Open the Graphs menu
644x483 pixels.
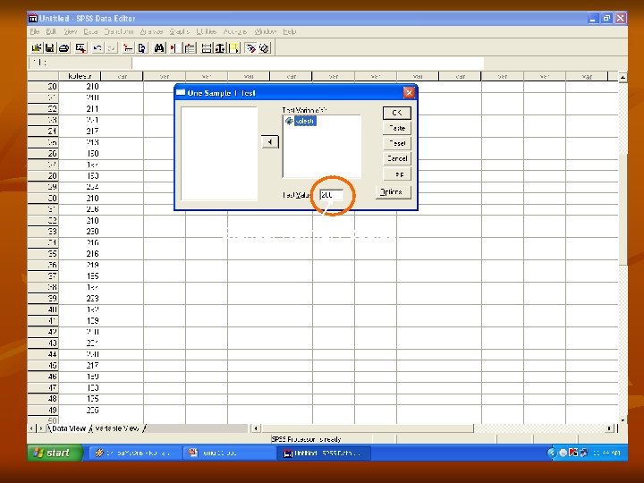point(179,31)
